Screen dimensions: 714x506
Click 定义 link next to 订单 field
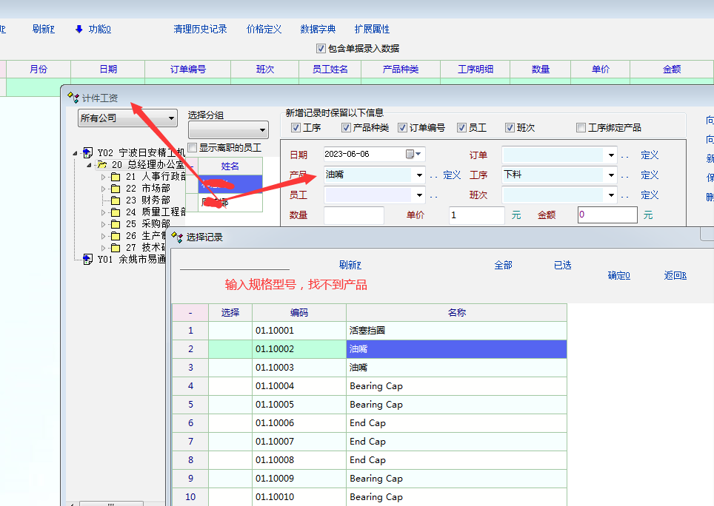(x=650, y=155)
